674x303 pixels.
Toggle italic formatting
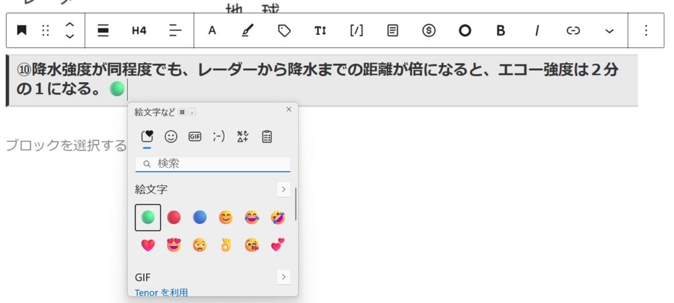[536, 30]
